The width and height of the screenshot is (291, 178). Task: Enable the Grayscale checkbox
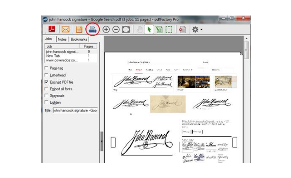click(x=47, y=96)
